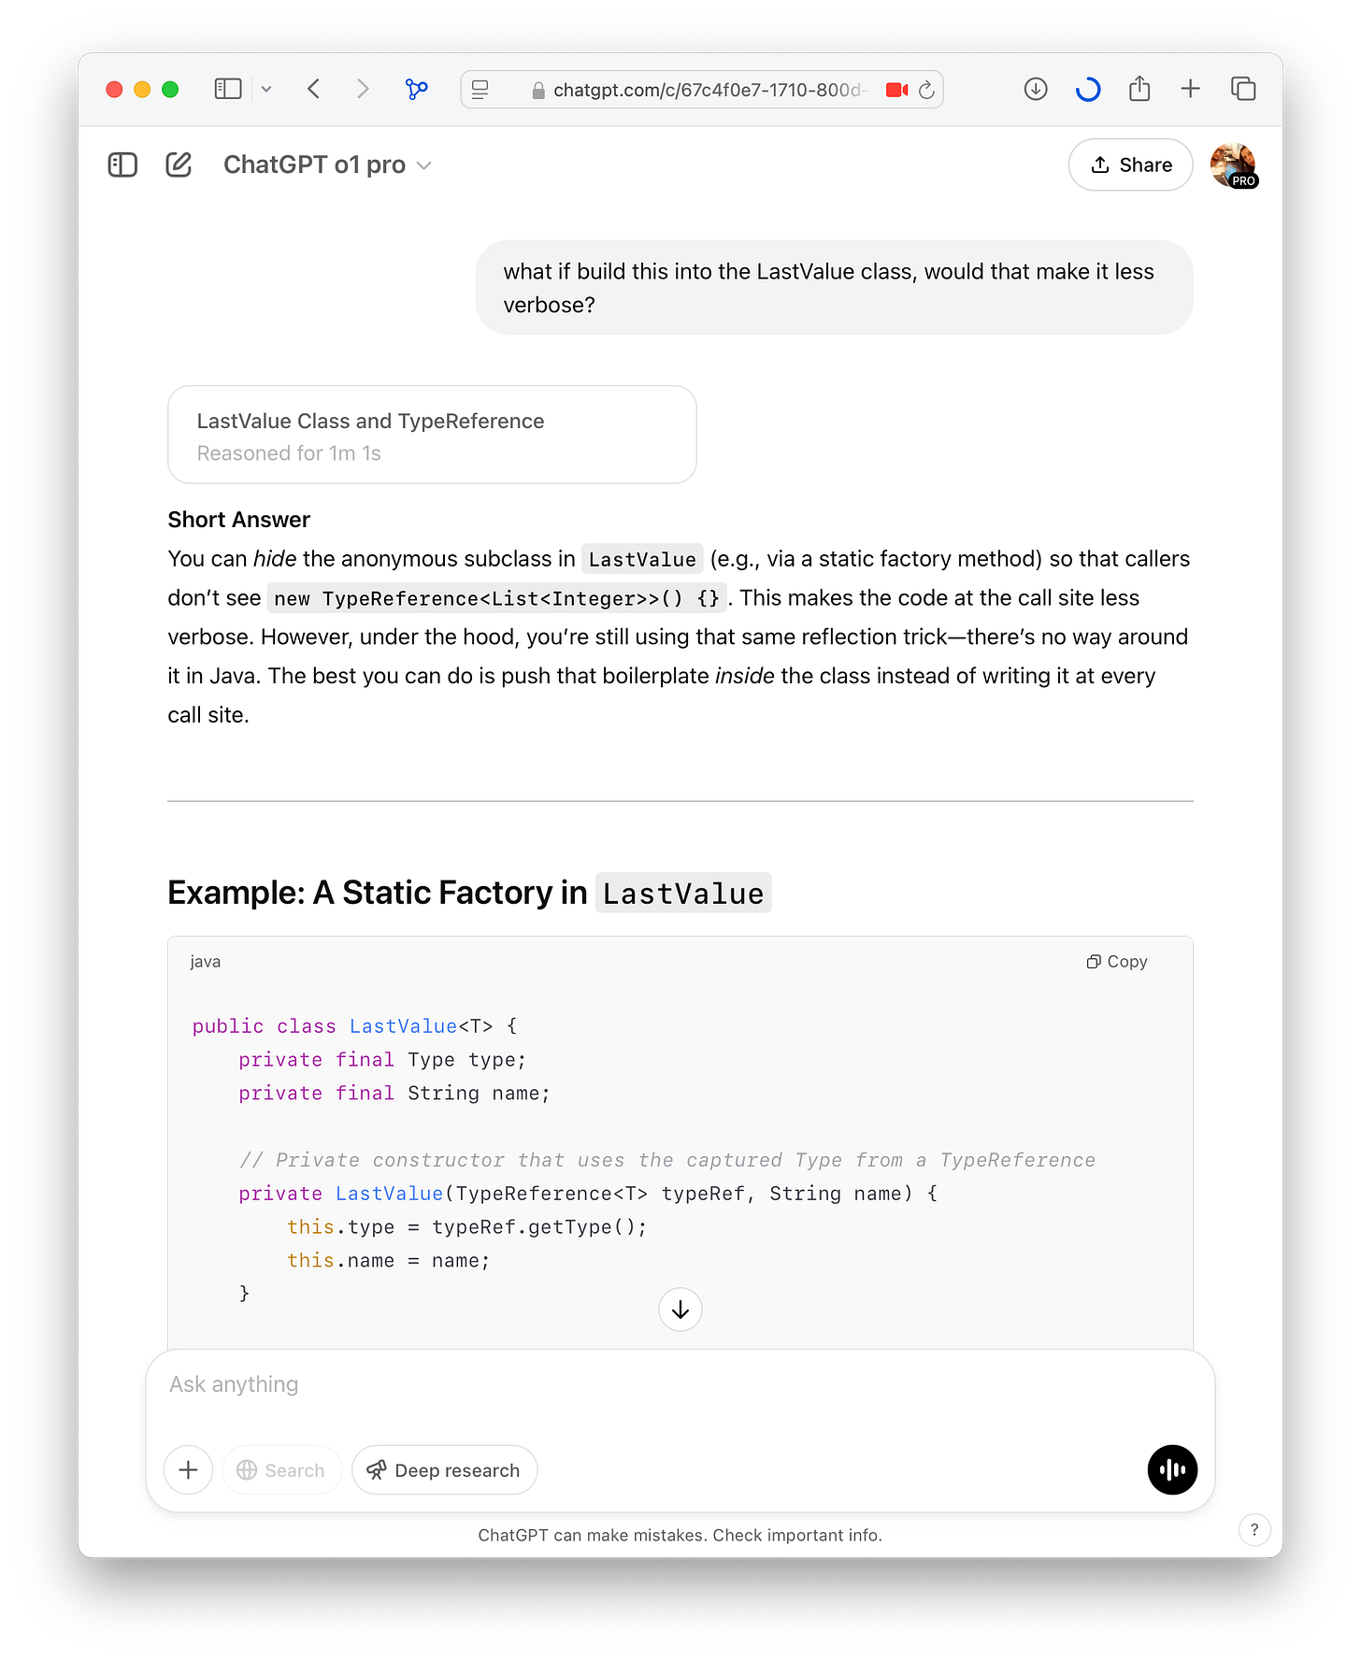Click the 'private final String name;' line
This screenshot has width=1361, height=1661.
pyautogui.click(x=394, y=1094)
